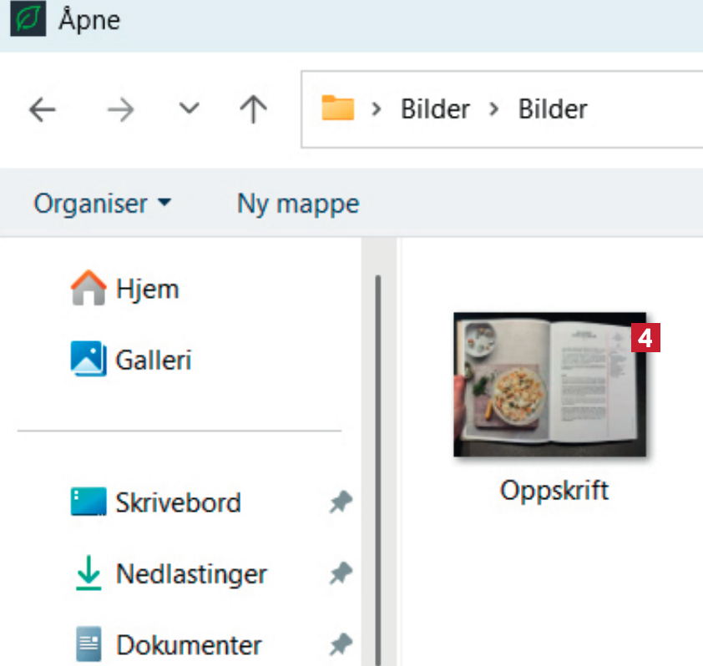Open the Organiser dropdown menu
Viewport: 703px width, 666px height.
point(102,203)
